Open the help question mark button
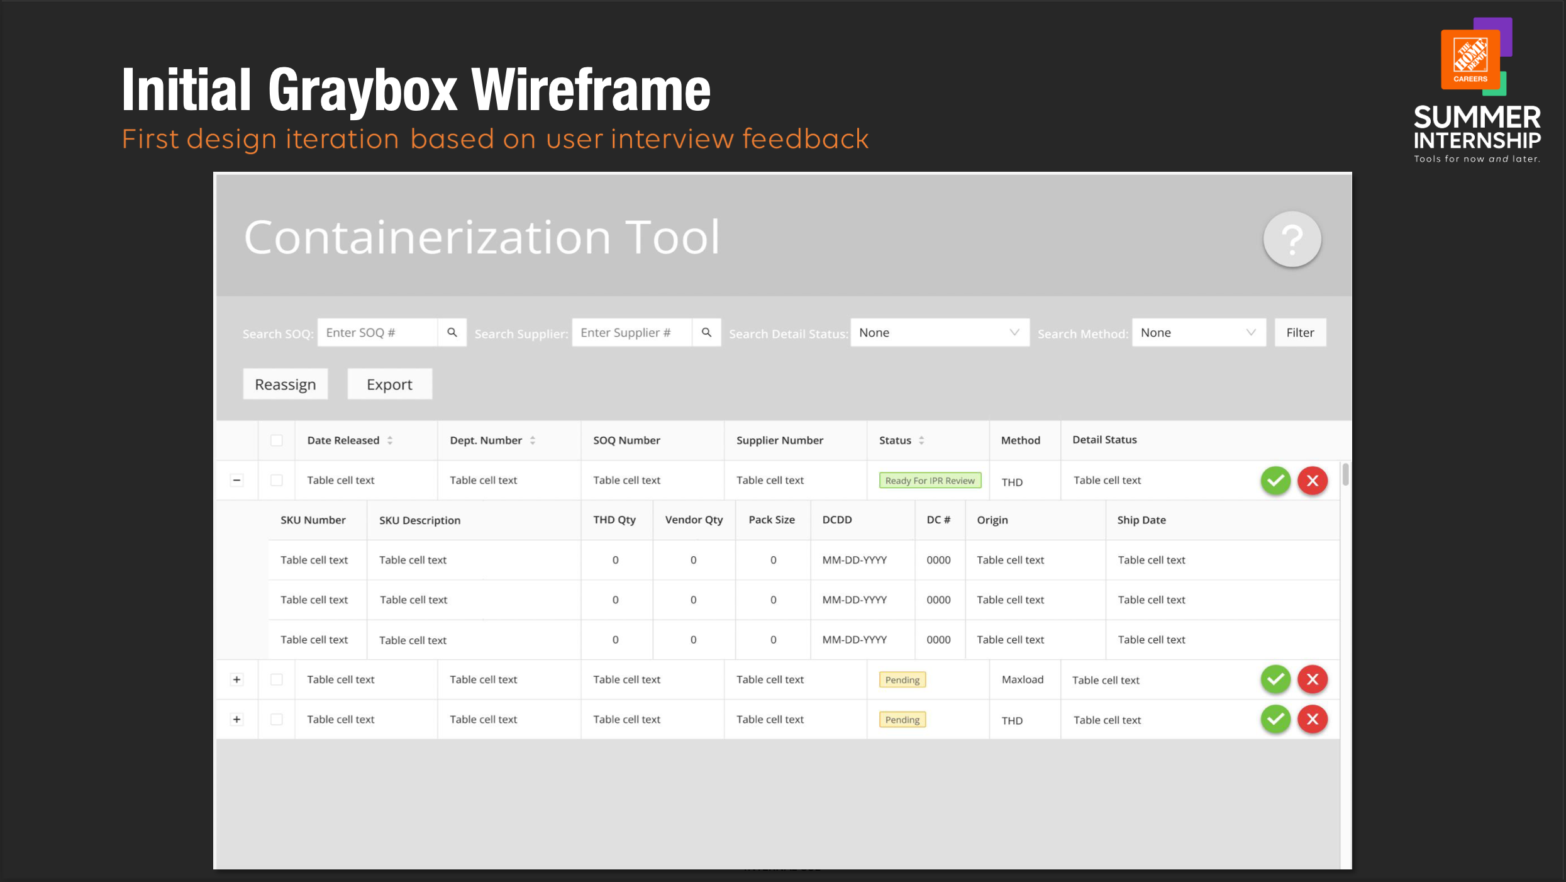 (1292, 239)
